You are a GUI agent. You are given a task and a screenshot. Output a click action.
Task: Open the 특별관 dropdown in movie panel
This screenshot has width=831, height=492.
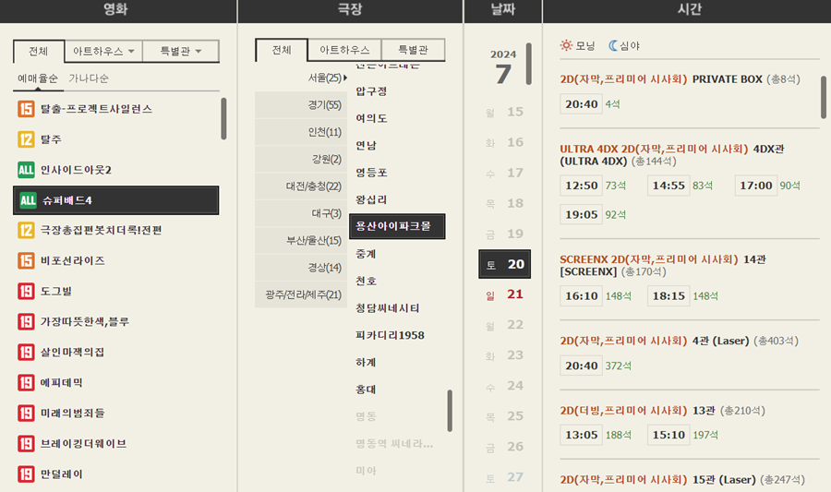point(181,52)
